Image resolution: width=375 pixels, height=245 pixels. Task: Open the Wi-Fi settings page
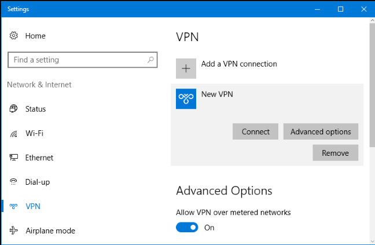(34, 133)
